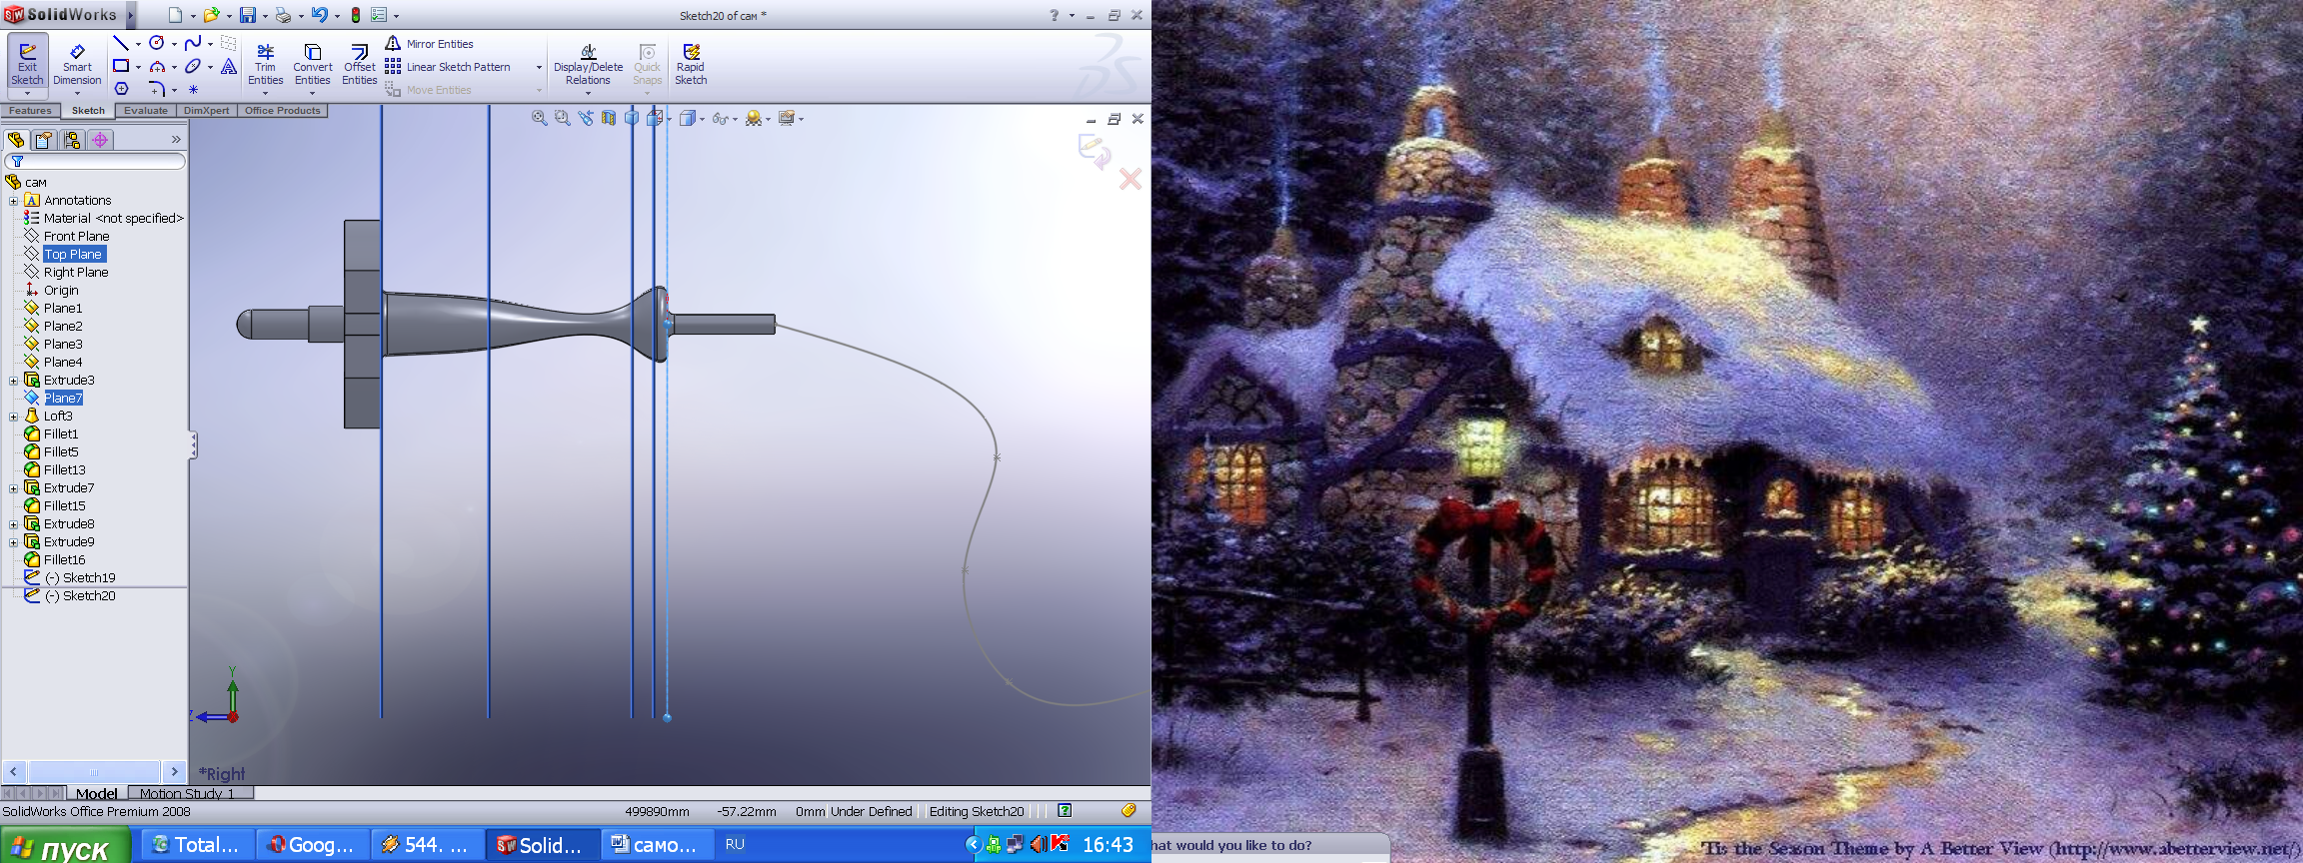The image size is (2303, 863).
Task: Click Zoom to Area in view toolbar
Action: tap(563, 118)
